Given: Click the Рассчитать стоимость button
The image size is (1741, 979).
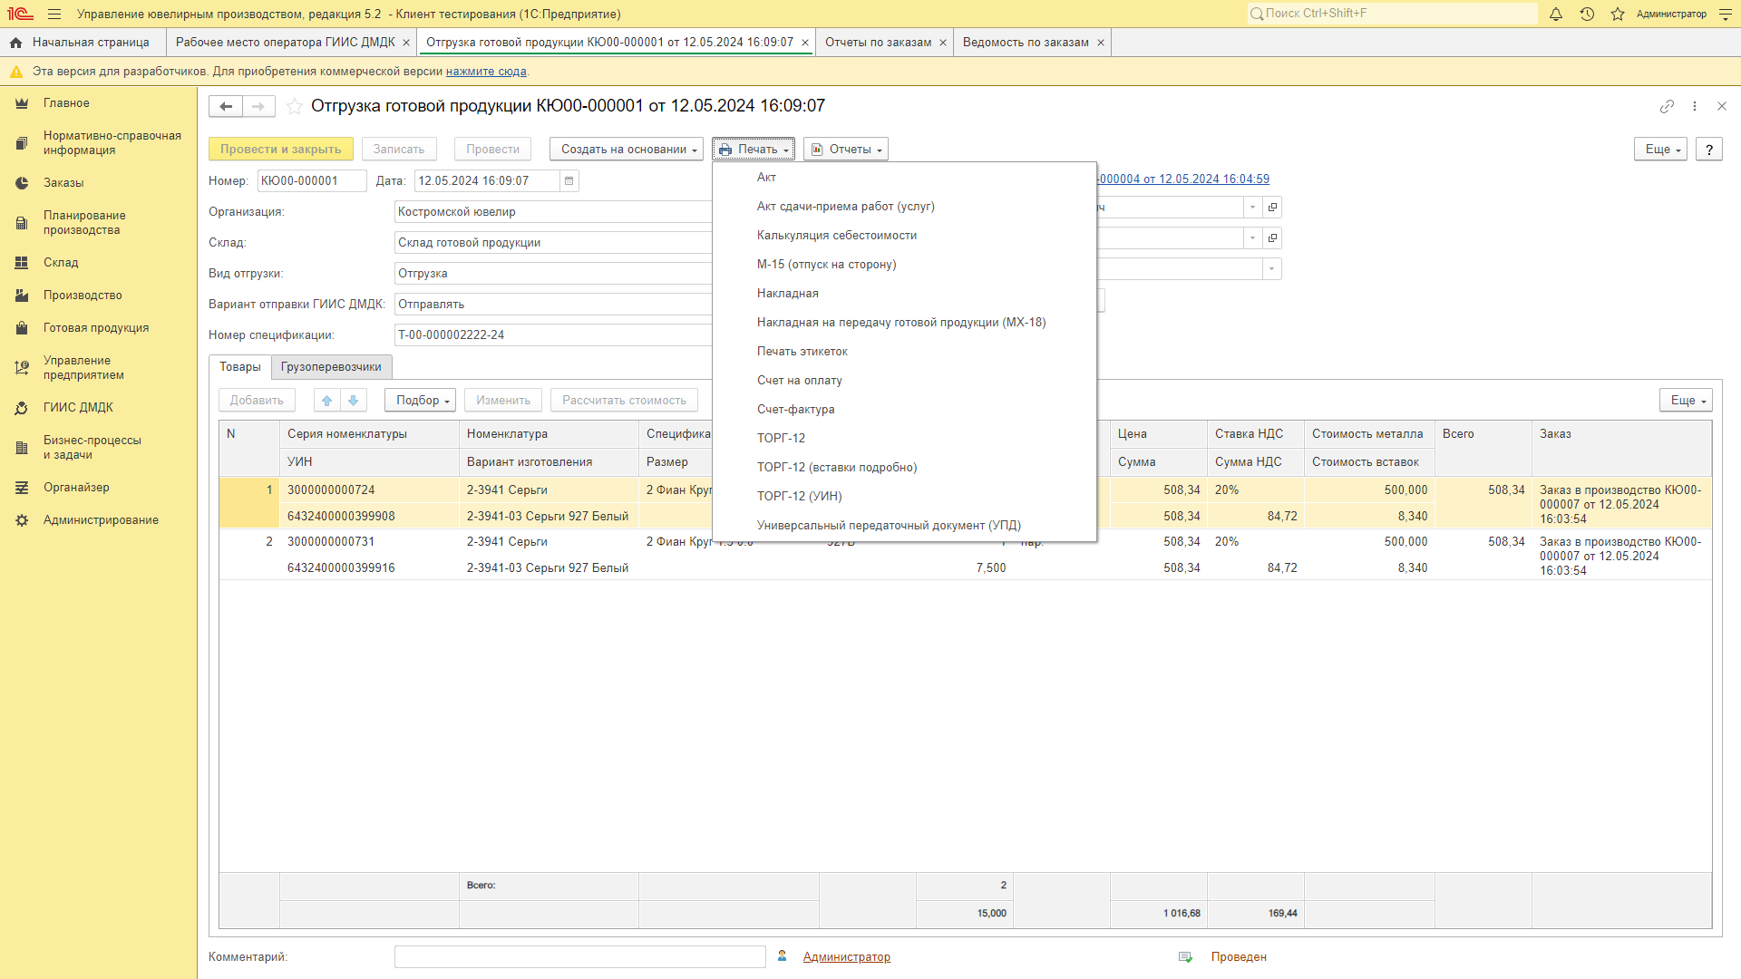Looking at the screenshot, I should tap(625, 401).
